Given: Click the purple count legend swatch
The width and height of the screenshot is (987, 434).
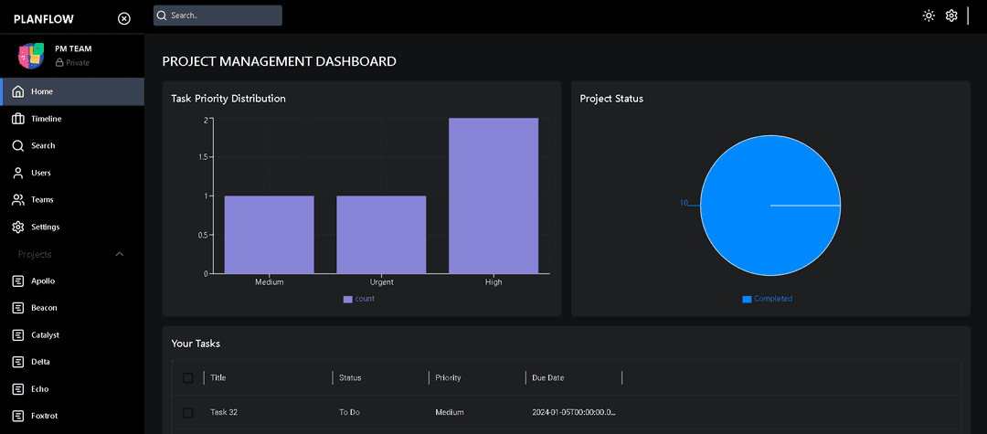Looking at the screenshot, I should tap(347, 299).
